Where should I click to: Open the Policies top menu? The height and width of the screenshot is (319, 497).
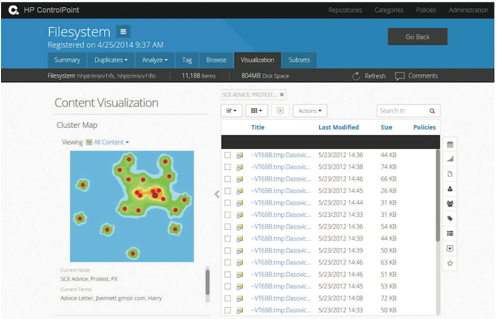tap(426, 10)
